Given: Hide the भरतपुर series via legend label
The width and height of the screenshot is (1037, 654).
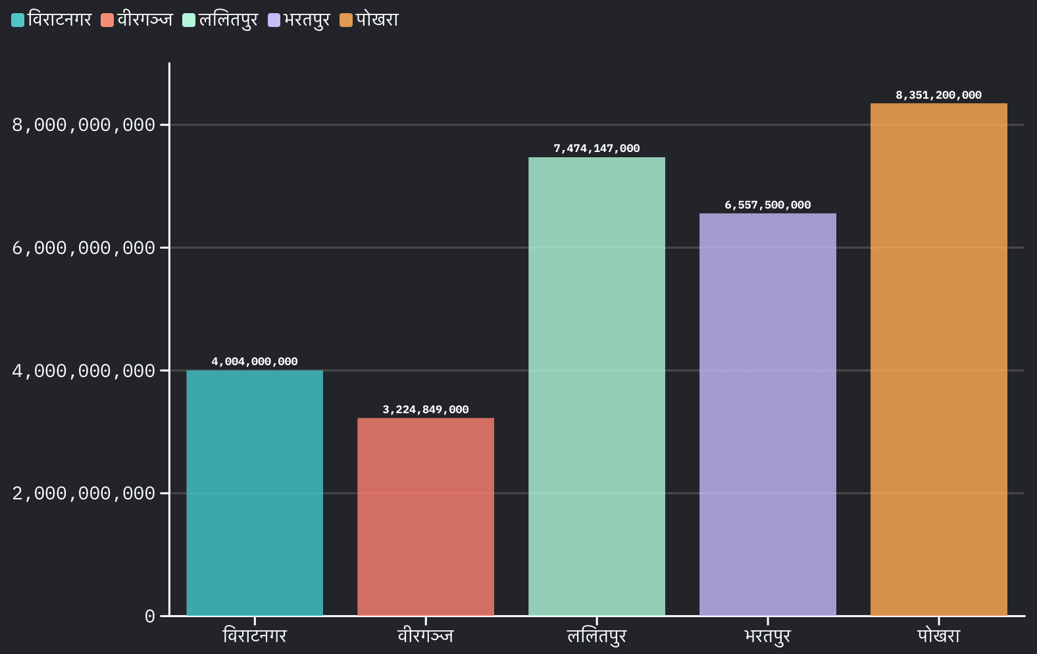Looking at the screenshot, I should [x=307, y=20].
